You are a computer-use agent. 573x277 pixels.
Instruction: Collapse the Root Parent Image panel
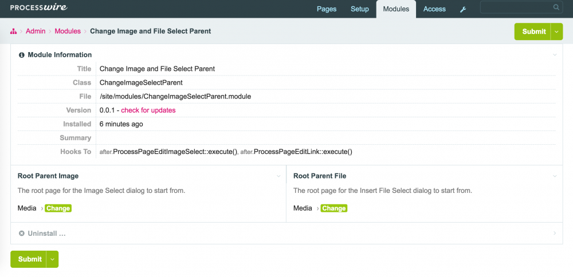(x=278, y=176)
